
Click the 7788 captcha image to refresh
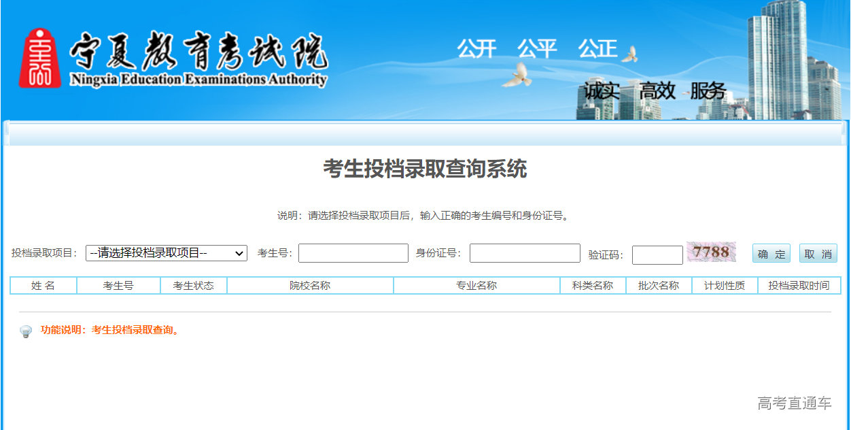click(x=711, y=252)
